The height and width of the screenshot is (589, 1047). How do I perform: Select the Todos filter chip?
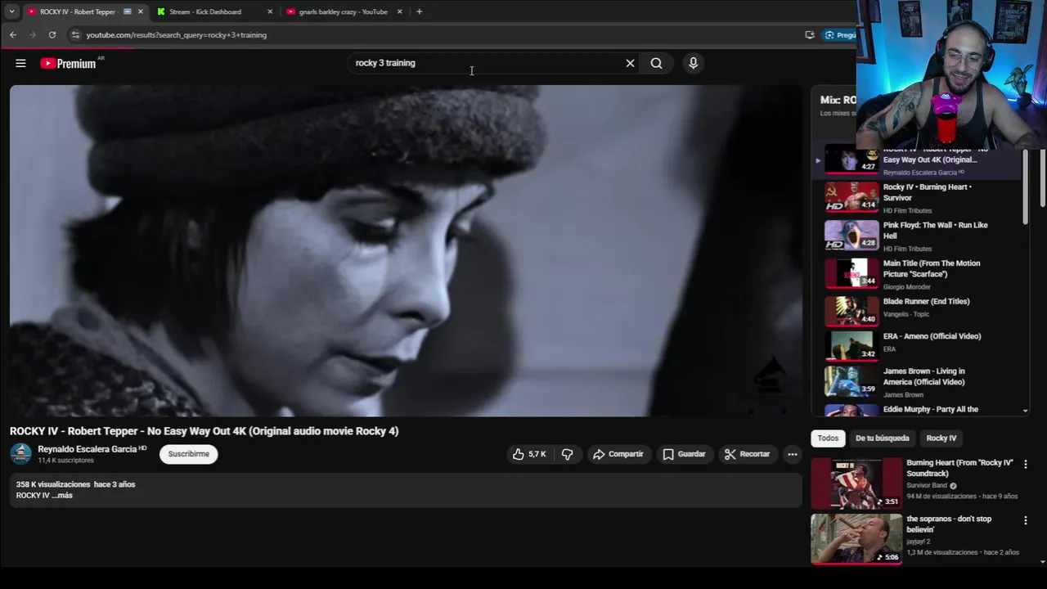[x=828, y=438]
